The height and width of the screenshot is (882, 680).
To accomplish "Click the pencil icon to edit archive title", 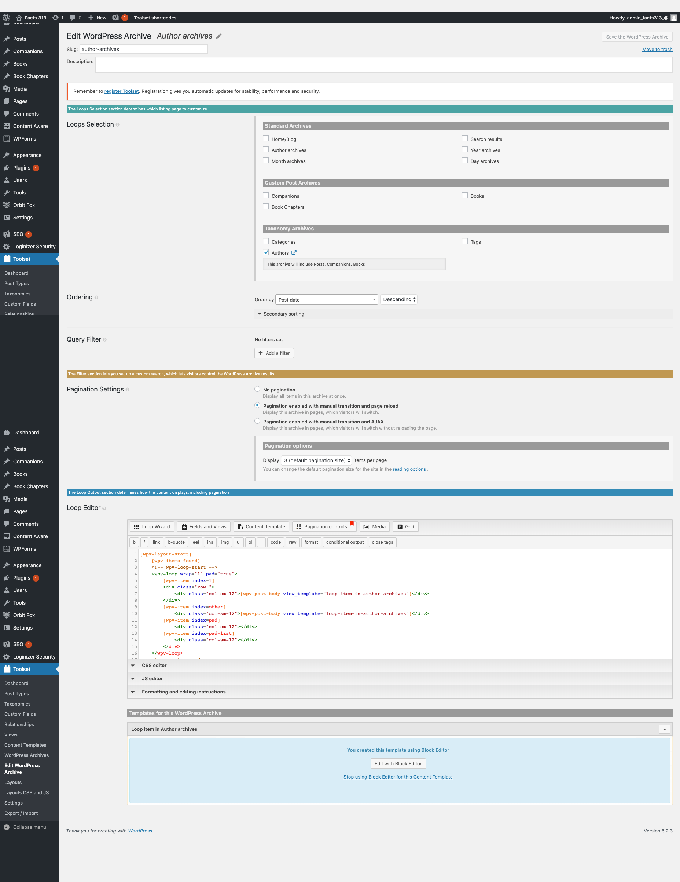I will pos(219,36).
